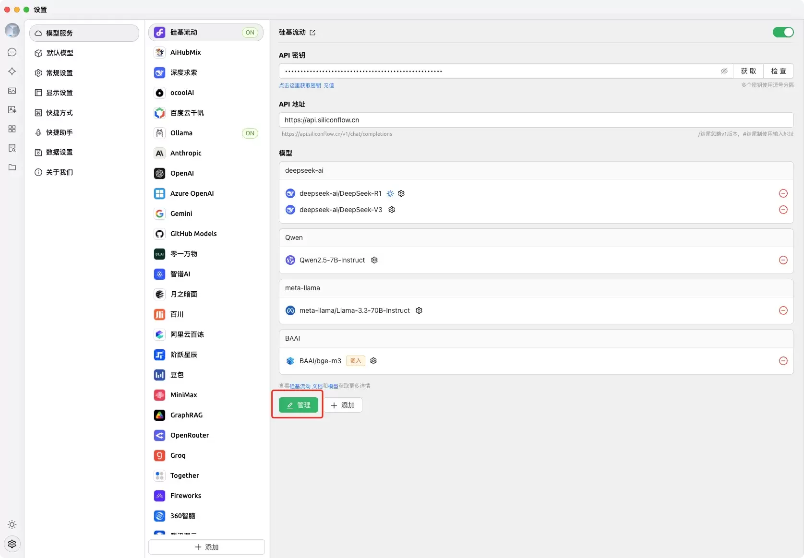
Task: Open the knowledge base search icon
Action: coord(12,148)
